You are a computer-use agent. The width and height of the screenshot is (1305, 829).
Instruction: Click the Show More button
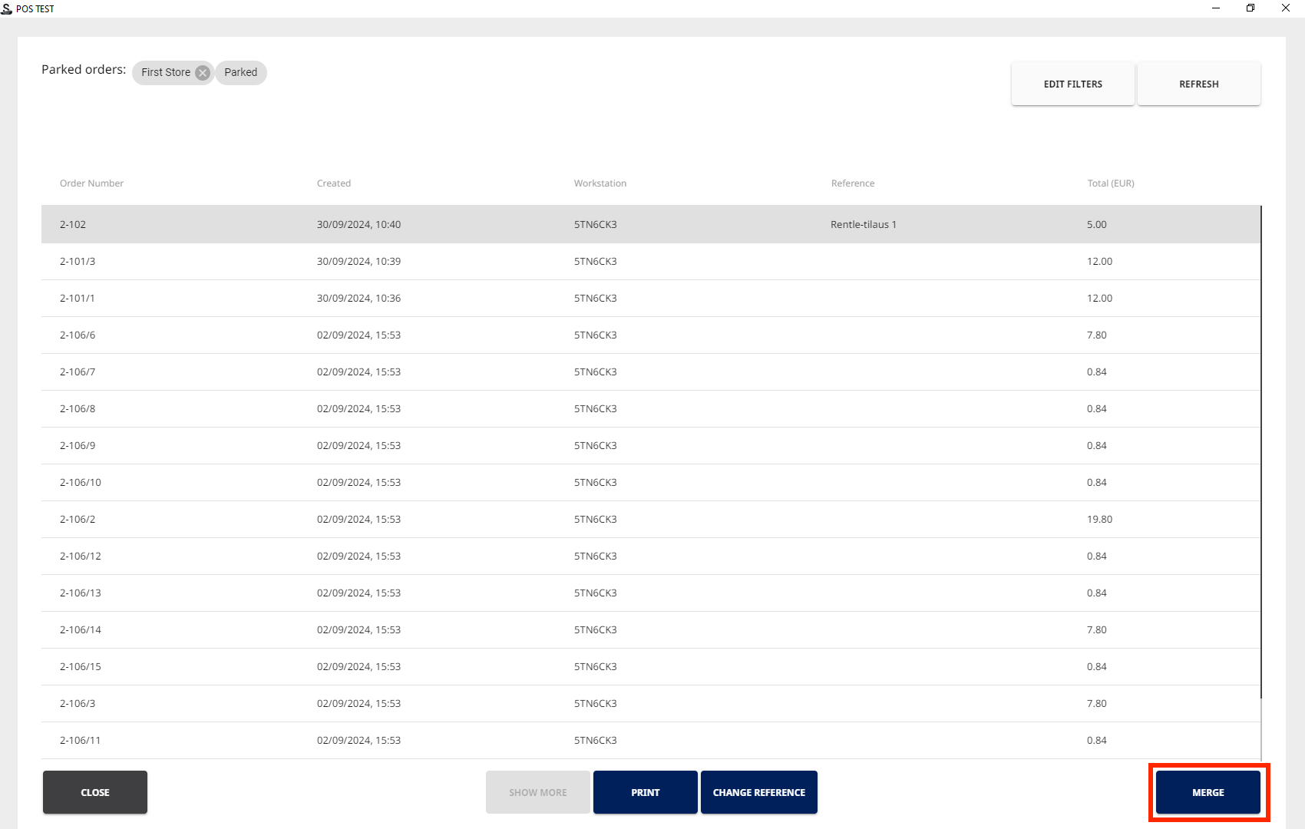point(537,792)
